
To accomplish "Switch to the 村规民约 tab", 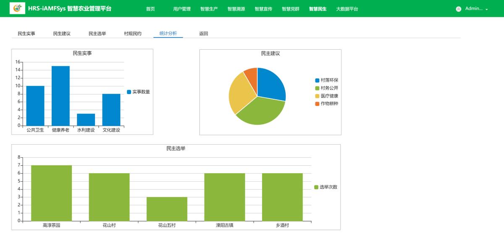I will (x=133, y=34).
